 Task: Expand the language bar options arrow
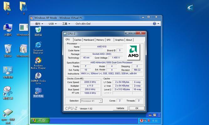(x=159, y=115)
